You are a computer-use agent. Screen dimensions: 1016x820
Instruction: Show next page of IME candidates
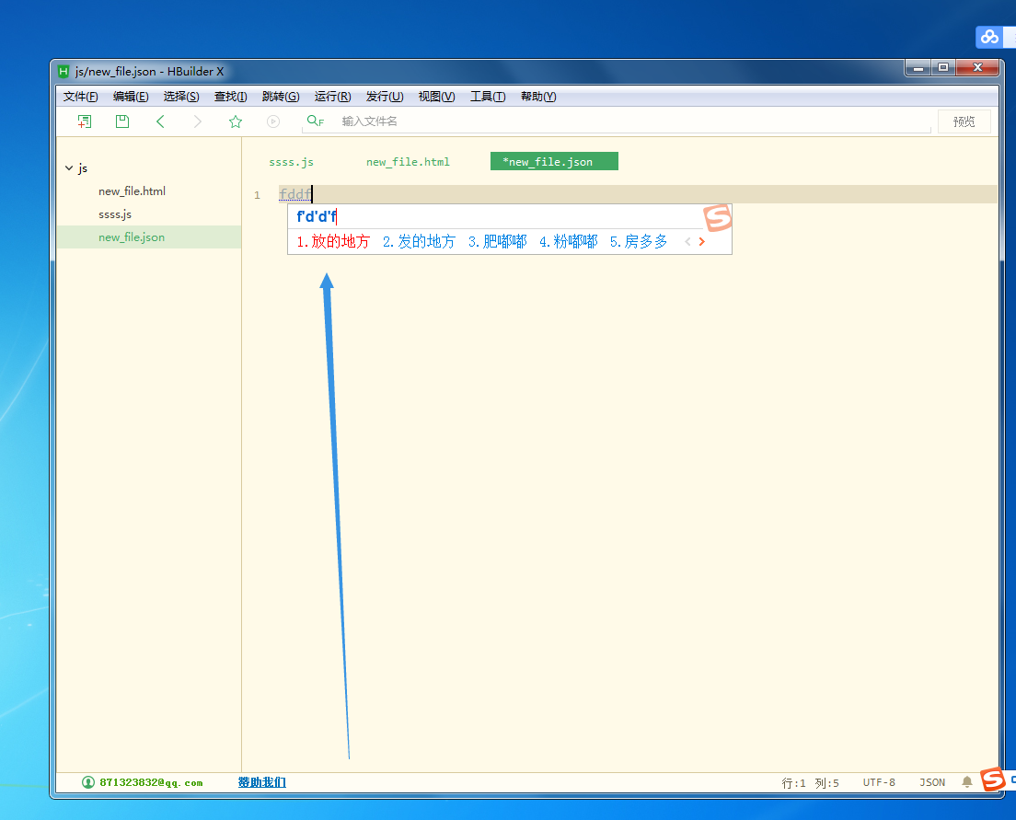click(702, 242)
